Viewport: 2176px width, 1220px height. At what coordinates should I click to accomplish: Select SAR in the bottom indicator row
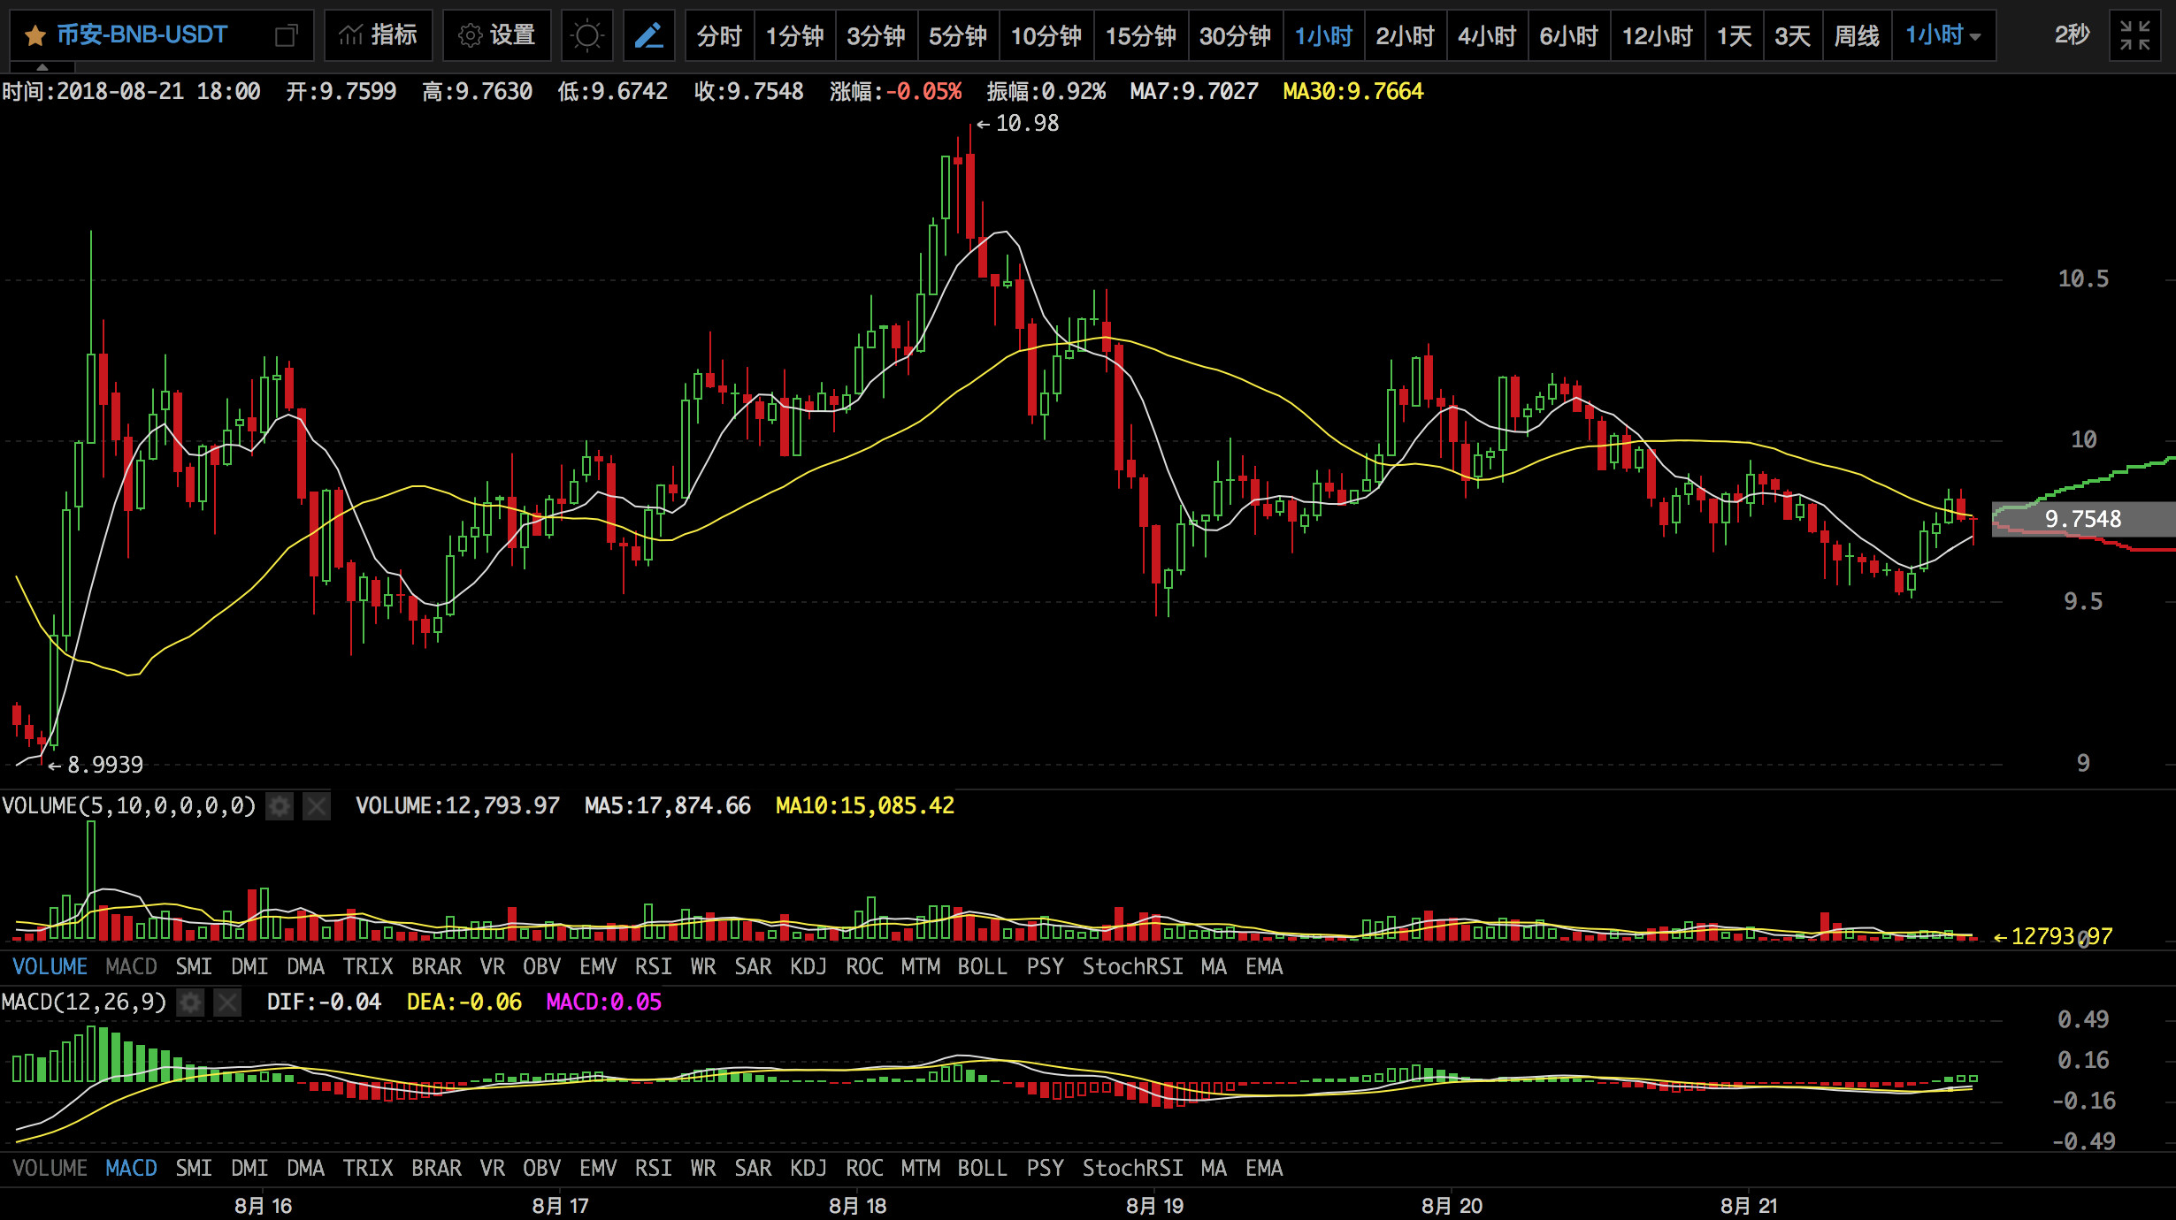click(753, 1168)
